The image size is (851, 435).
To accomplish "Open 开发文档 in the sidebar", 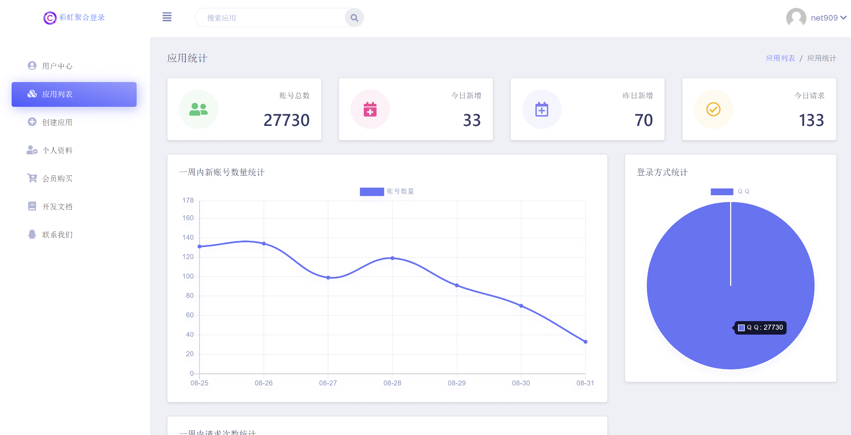I will [x=57, y=206].
